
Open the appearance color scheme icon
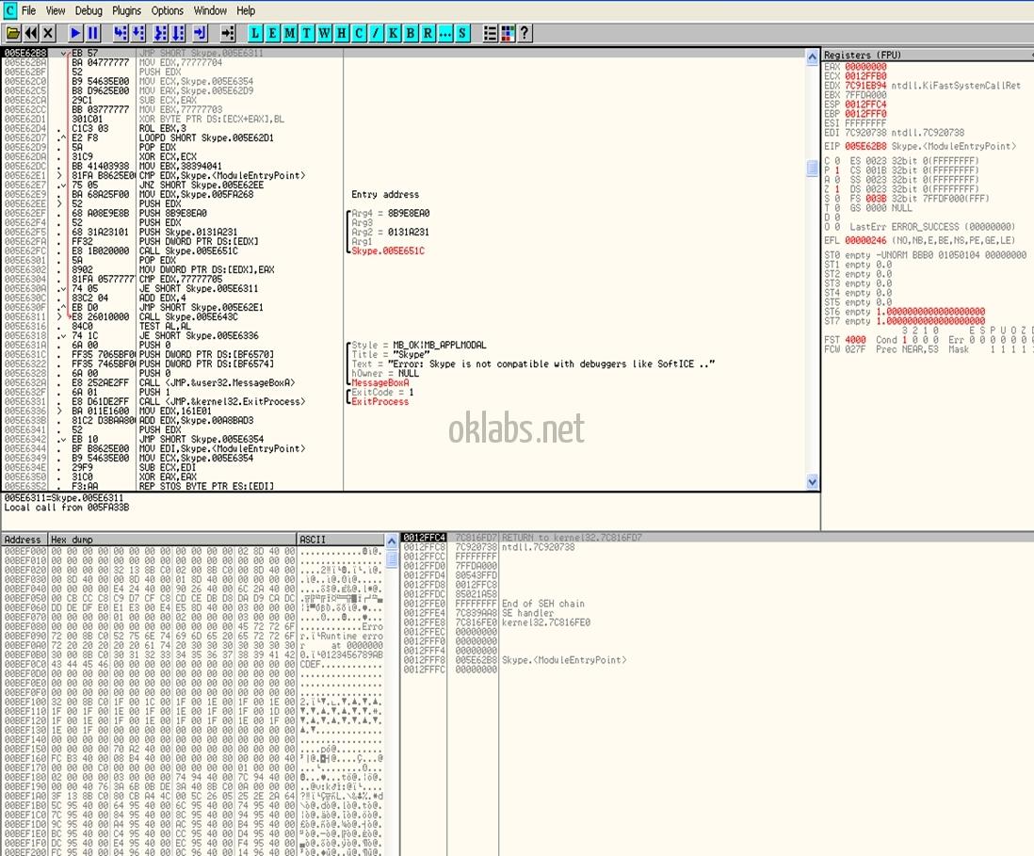click(508, 33)
